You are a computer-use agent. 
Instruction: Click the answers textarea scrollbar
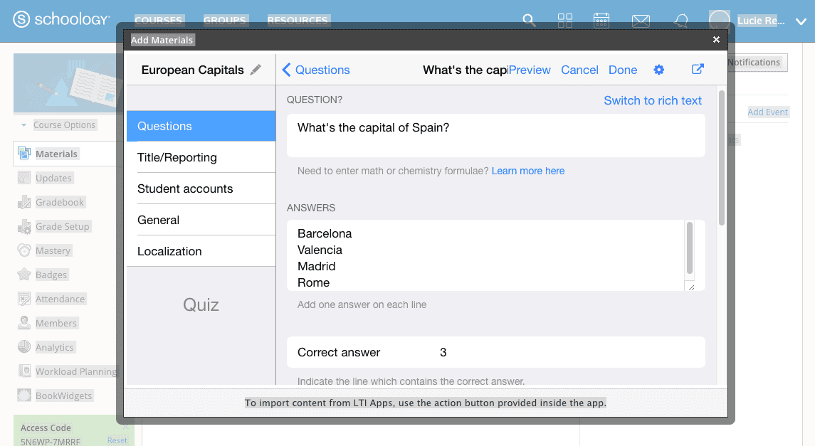point(690,248)
